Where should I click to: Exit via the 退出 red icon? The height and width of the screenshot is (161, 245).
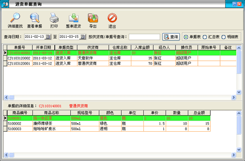[x=112, y=20]
